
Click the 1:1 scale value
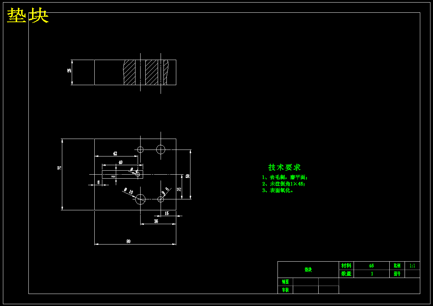tap(412, 266)
